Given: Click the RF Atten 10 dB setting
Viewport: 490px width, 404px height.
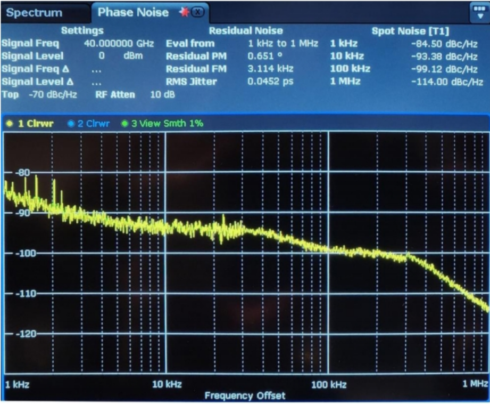Looking at the screenshot, I should click(x=135, y=94).
